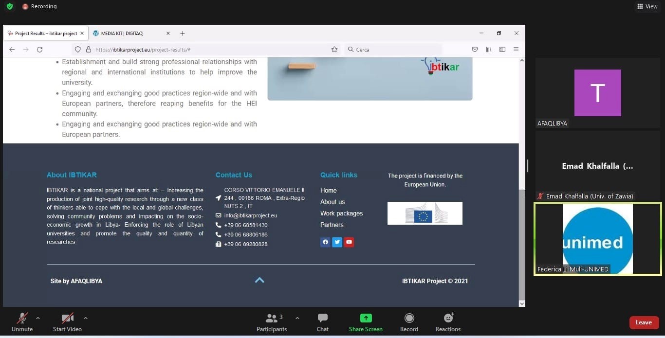Image resolution: width=665 pixels, height=338 pixels.
Task: Start the video camera
Action: pyautogui.click(x=67, y=323)
